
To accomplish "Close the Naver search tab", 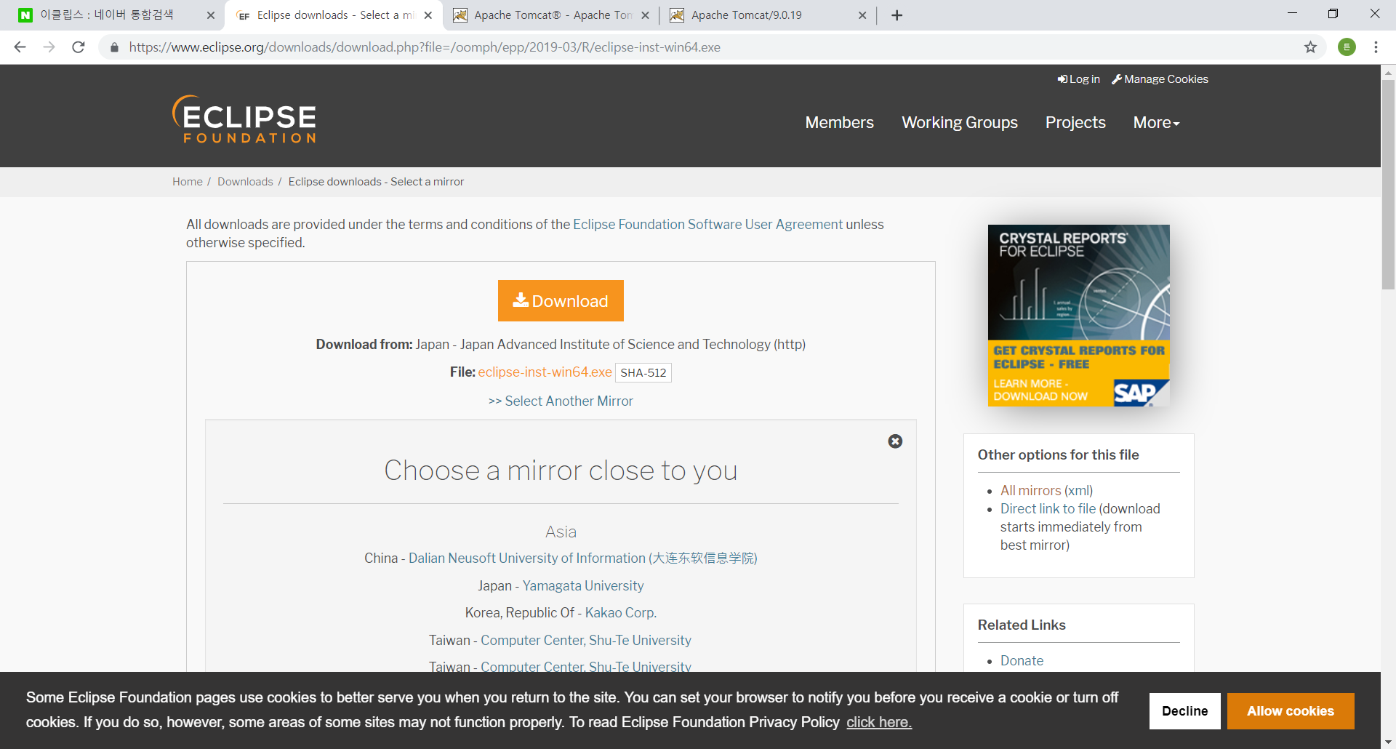I will [210, 15].
